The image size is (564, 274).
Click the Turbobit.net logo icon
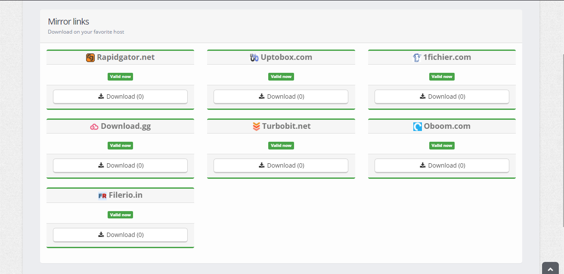coord(256,127)
